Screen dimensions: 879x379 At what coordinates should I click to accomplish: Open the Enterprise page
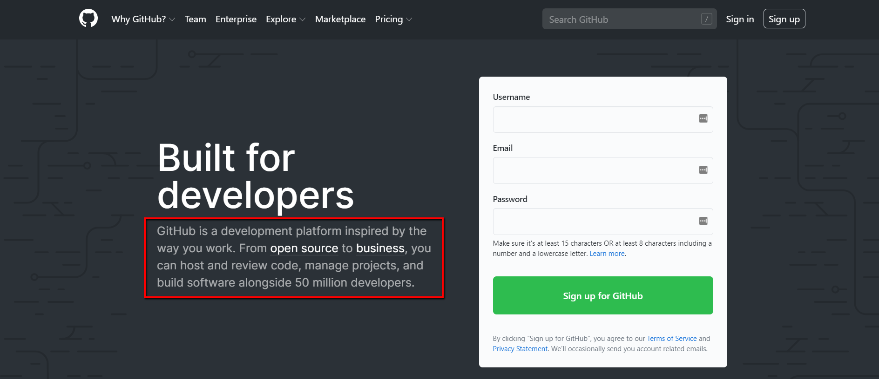[236, 19]
